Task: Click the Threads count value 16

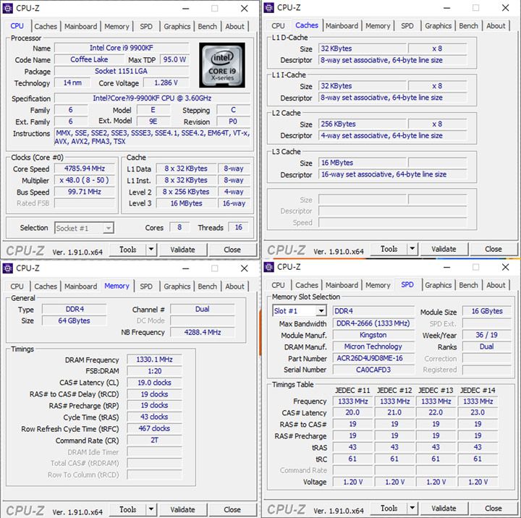Action: (x=238, y=227)
